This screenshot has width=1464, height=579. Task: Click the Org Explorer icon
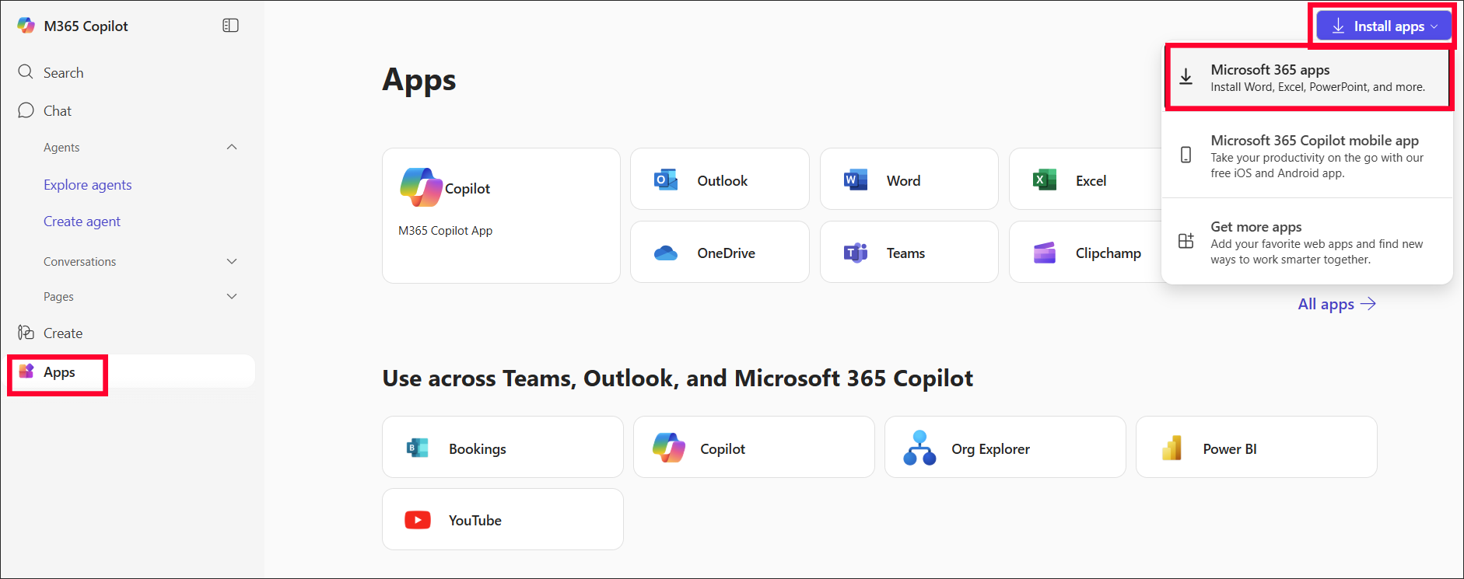click(x=919, y=448)
